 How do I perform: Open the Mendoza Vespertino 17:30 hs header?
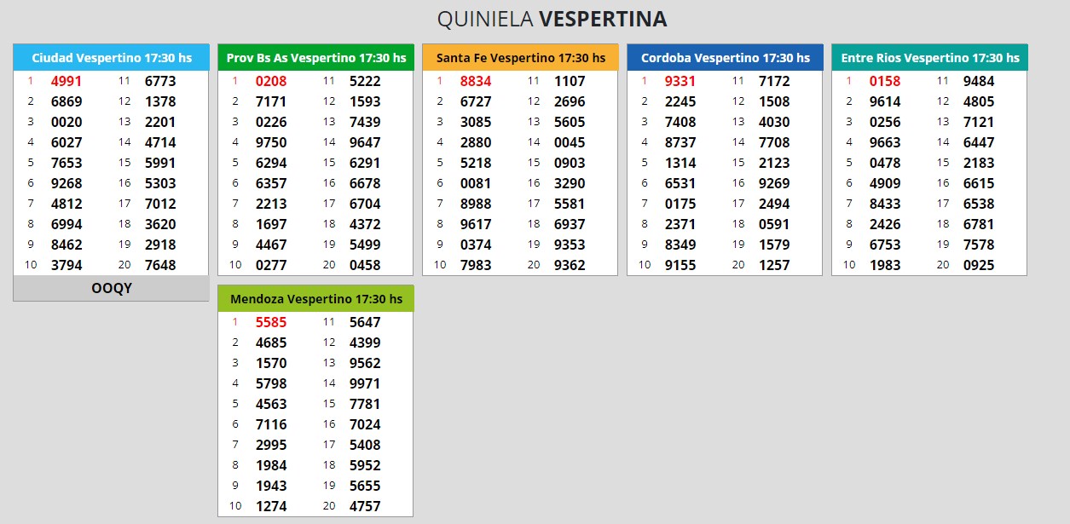[x=315, y=299]
